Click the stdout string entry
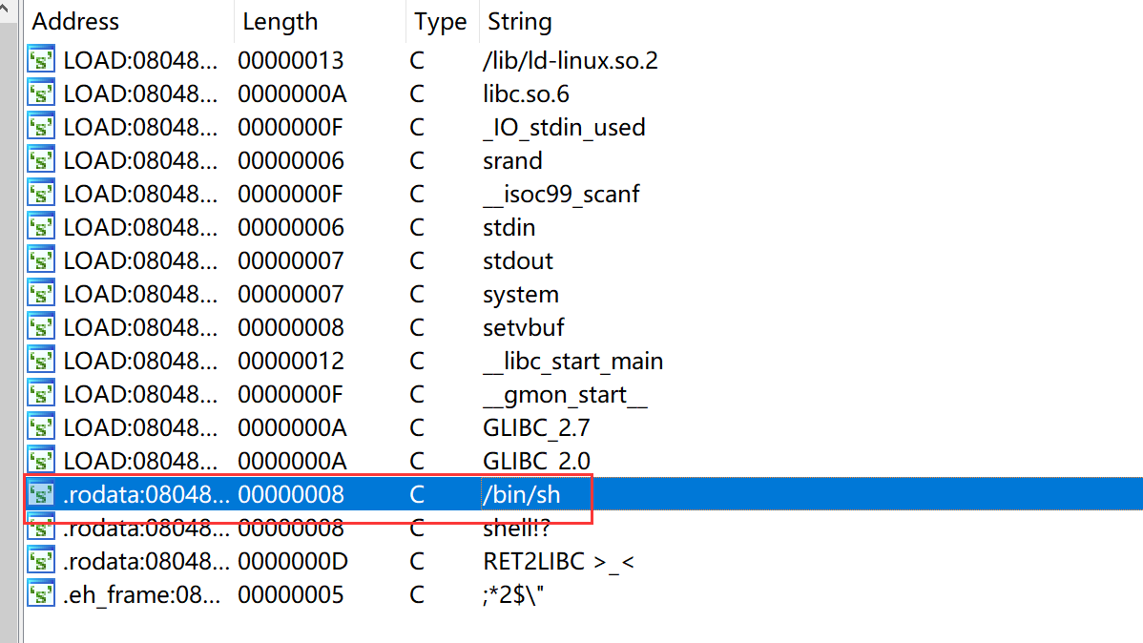 (518, 261)
